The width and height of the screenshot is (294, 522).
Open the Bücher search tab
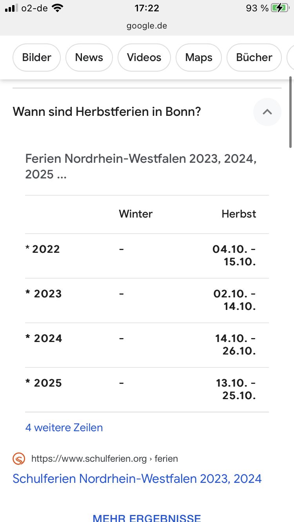click(x=254, y=58)
